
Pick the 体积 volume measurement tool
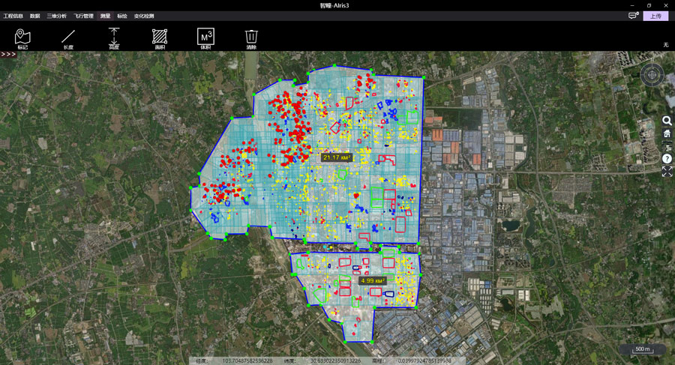point(205,37)
